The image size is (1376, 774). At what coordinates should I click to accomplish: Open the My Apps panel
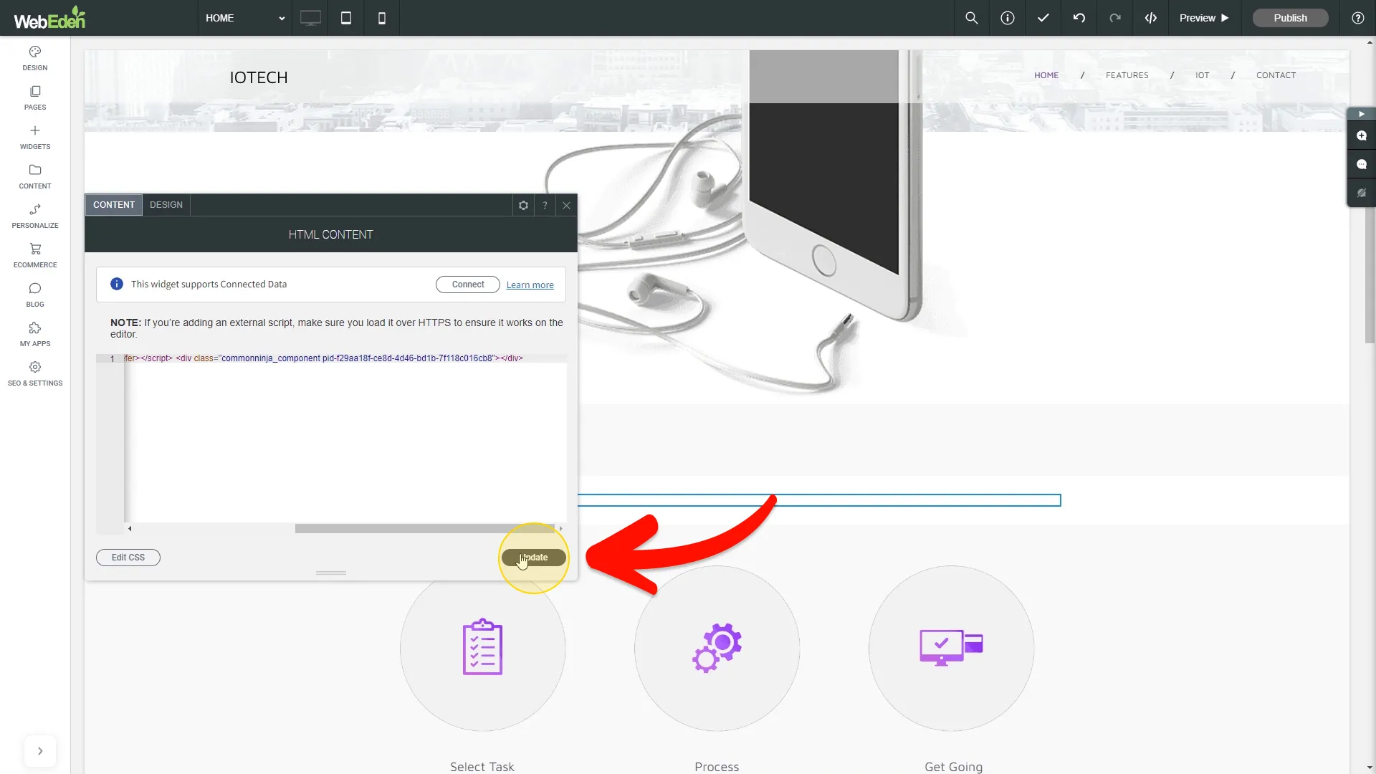34,335
